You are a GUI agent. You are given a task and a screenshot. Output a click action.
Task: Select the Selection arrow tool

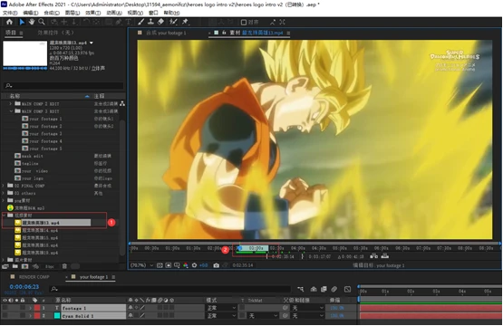click(22, 22)
